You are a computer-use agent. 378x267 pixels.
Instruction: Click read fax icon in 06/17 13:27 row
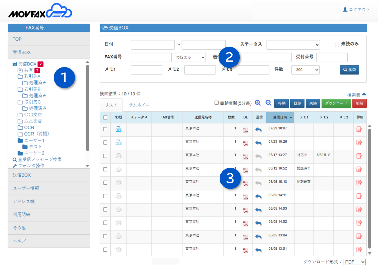tap(118, 156)
